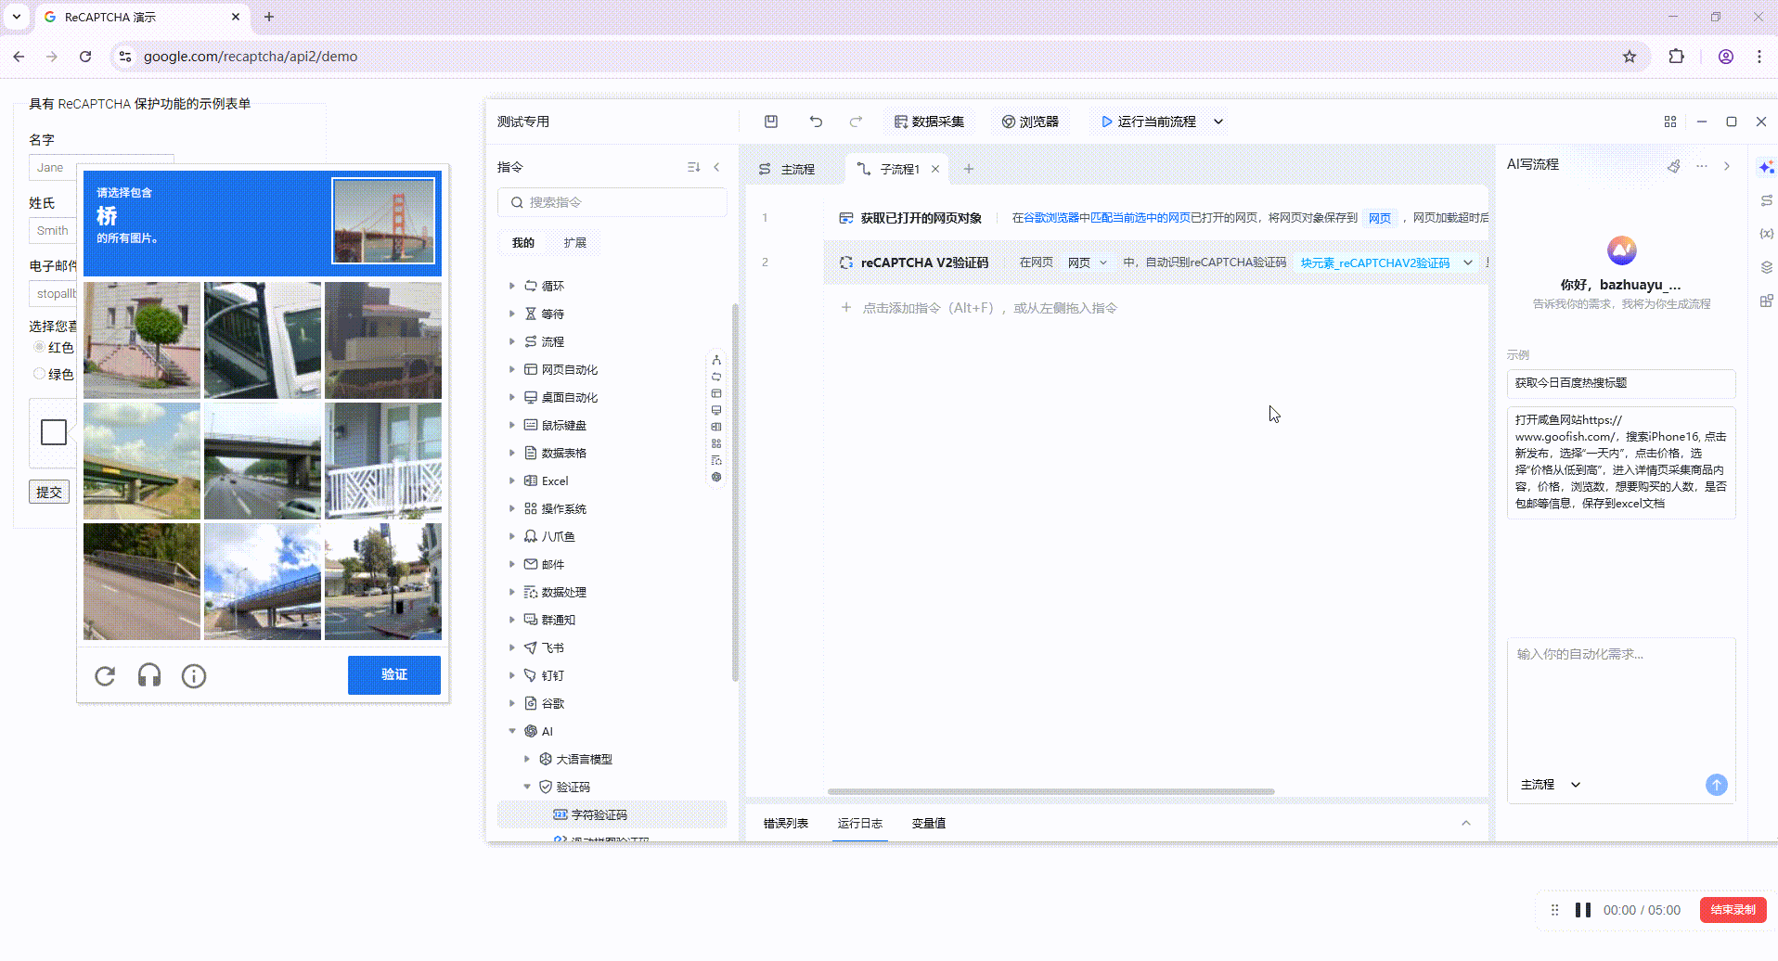Open AI sparkle icon in right sidebar
The height and width of the screenshot is (961, 1778).
1767,167
